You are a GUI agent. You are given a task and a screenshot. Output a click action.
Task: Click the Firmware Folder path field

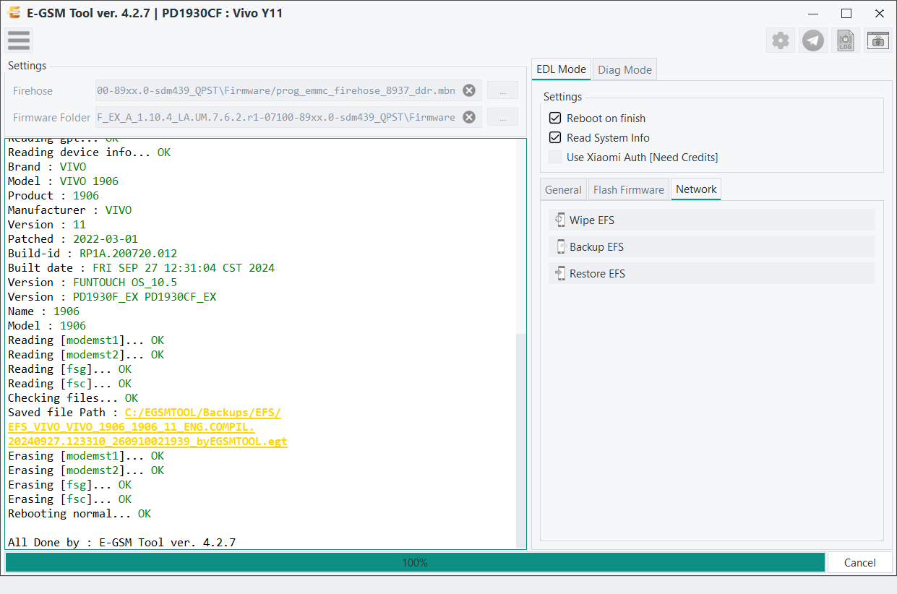288,117
